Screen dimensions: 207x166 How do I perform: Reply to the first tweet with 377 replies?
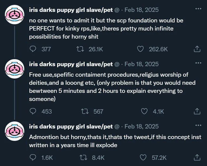pyautogui.click(x=33, y=49)
